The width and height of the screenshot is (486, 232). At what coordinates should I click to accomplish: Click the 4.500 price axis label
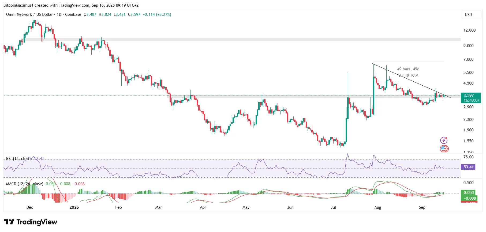(469, 83)
